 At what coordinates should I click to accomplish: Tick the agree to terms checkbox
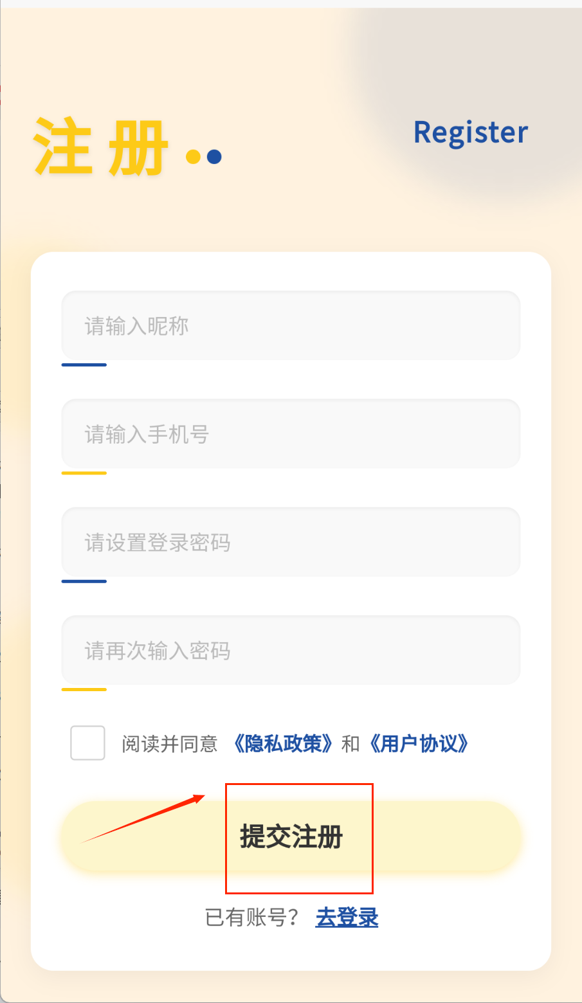click(87, 743)
